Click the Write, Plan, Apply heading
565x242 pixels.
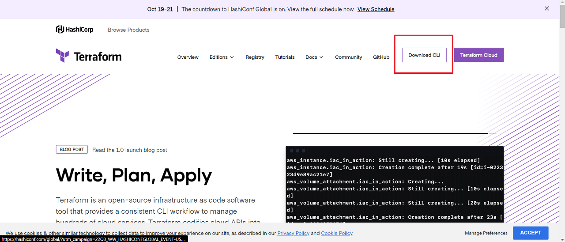[x=134, y=175]
